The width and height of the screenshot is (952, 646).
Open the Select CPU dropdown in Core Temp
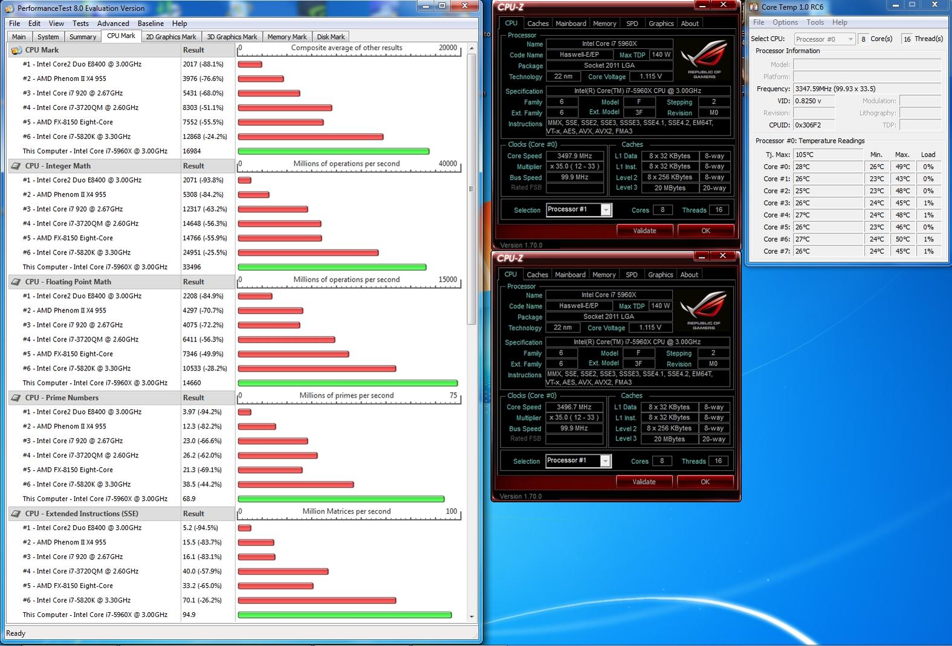click(824, 39)
